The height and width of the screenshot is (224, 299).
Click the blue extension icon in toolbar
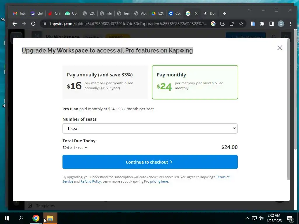(253, 24)
